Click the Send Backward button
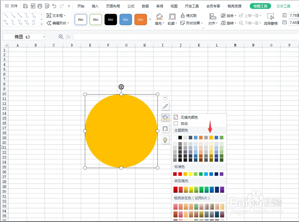The width and height of the screenshot is (299, 222). 250,23
